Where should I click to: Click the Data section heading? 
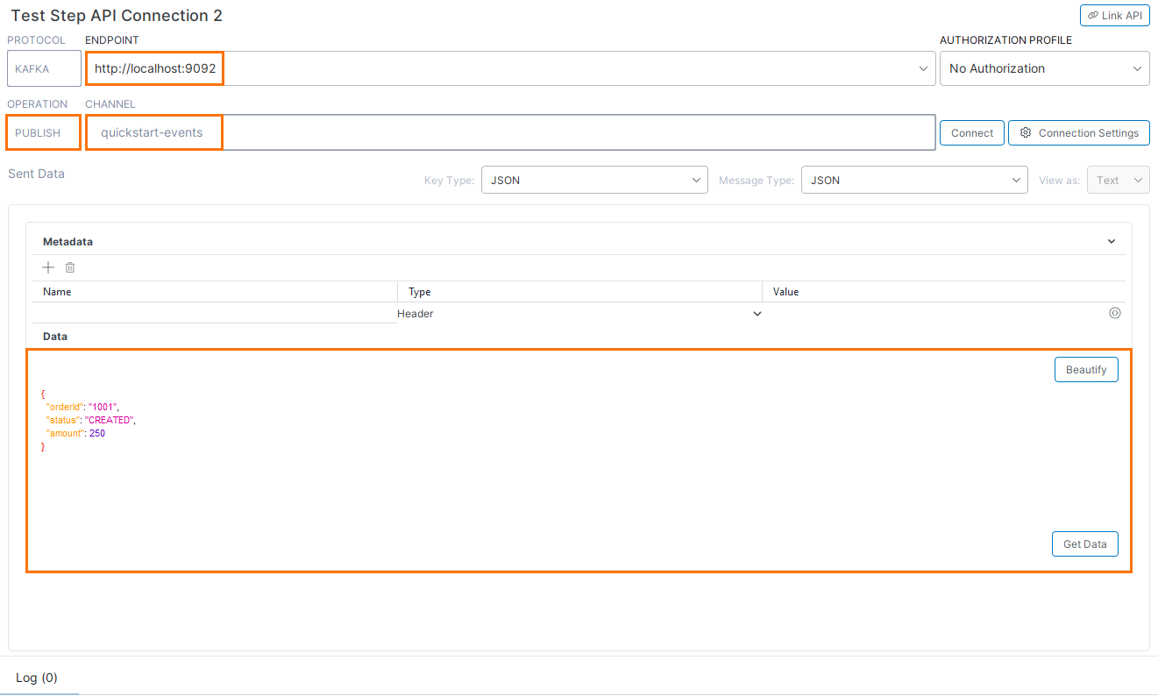pyautogui.click(x=55, y=336)
